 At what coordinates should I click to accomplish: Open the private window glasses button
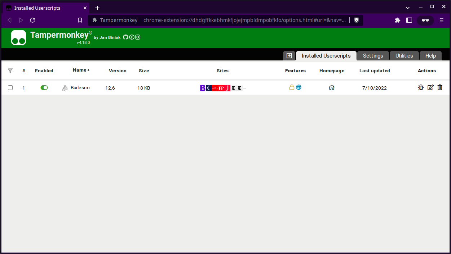point(425,20)
